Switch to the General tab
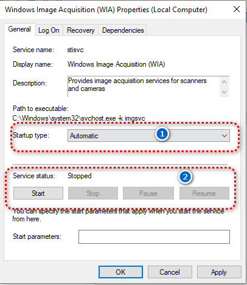 (x=19, y=29)
